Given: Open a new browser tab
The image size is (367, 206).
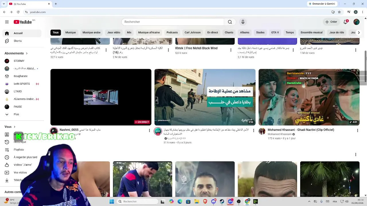Looking at the screenshot, I should tap(56, 4).
